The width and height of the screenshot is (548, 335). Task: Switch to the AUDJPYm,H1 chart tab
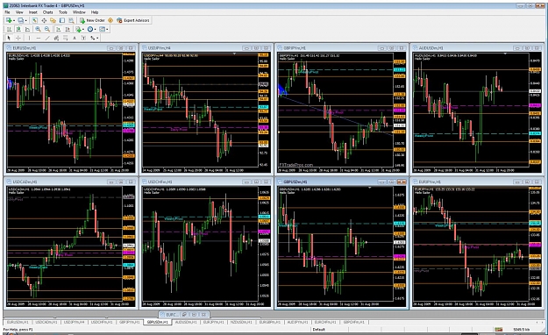(298, 322)
